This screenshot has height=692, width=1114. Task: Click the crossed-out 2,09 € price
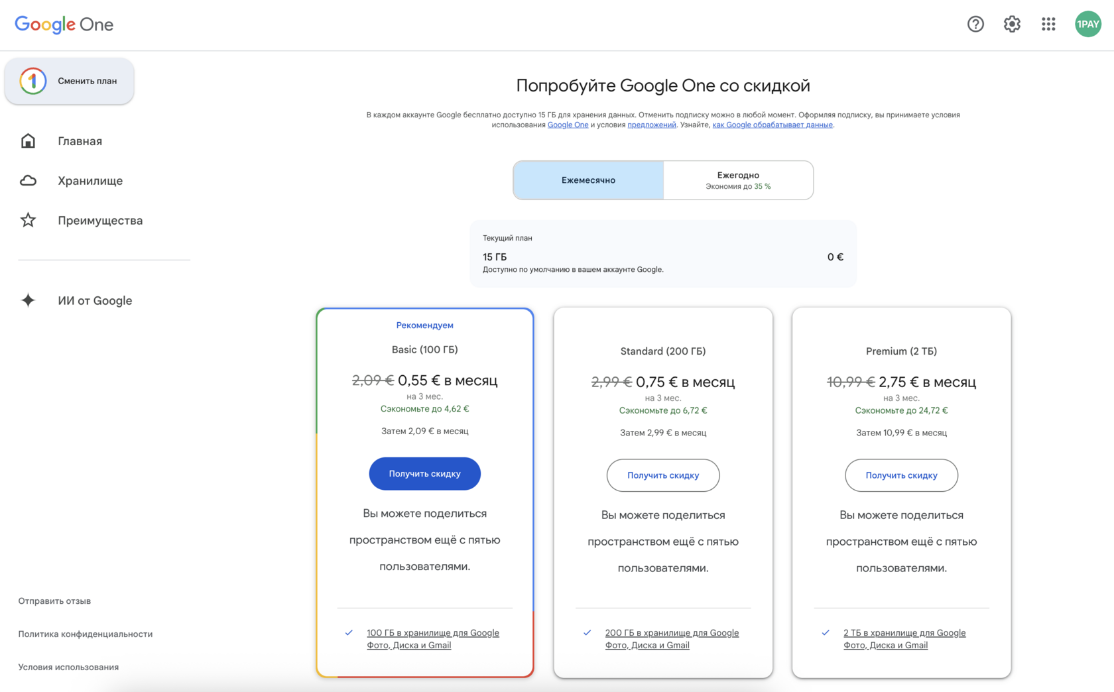click(x=373, y=380)
